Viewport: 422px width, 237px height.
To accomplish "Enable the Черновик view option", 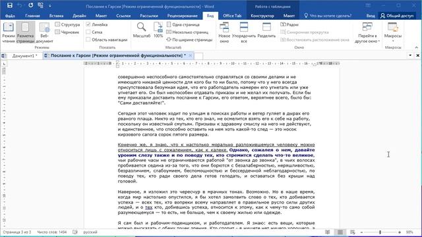I will tap(67, 32).
